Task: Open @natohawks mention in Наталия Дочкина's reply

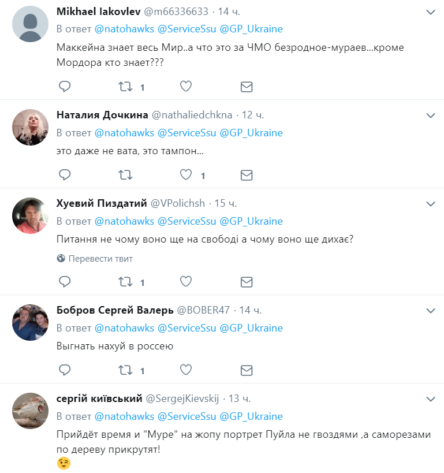Action: 124,133
